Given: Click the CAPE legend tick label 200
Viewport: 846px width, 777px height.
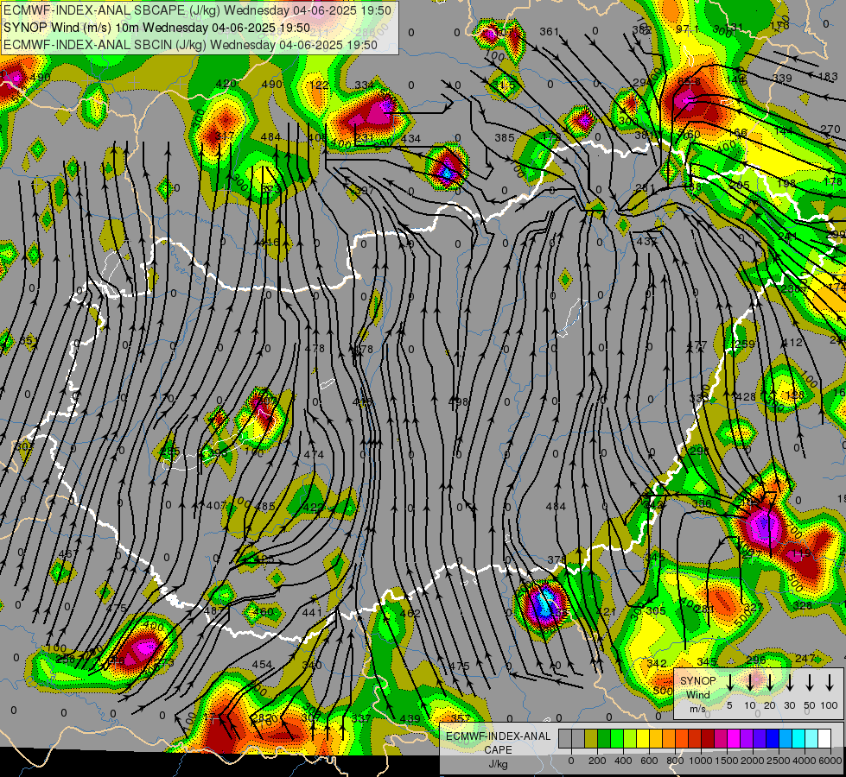Looking at the screenshot, I should (x=597, y=761).
